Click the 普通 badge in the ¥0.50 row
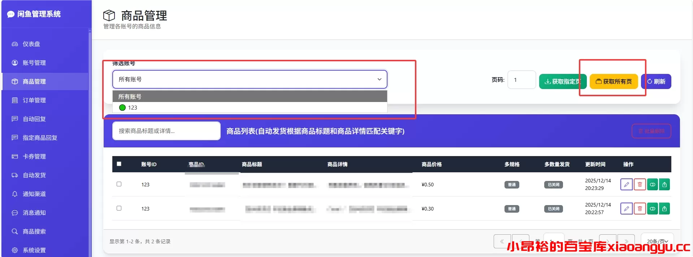This screenshot has height=257, width=693. 512,185
